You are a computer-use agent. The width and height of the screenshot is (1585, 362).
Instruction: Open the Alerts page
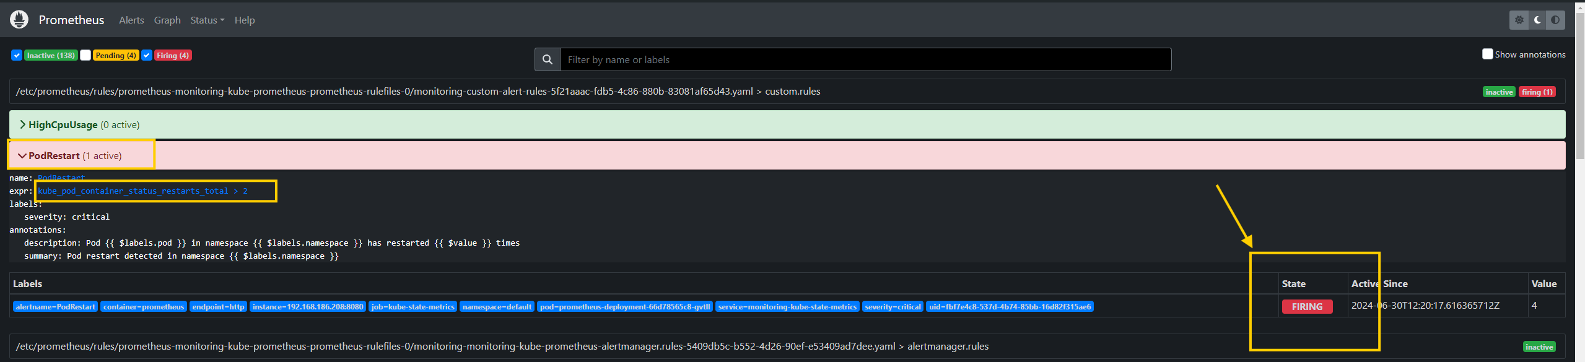coord(131,20)
